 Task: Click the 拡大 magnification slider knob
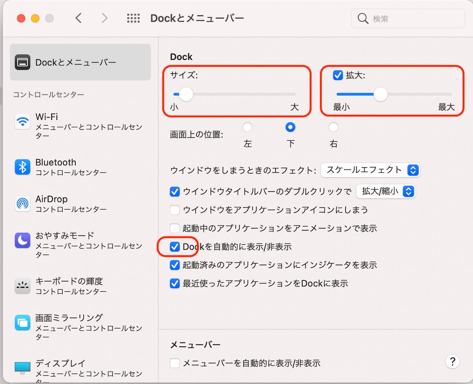pyautogui.click(x=380, y=94)
